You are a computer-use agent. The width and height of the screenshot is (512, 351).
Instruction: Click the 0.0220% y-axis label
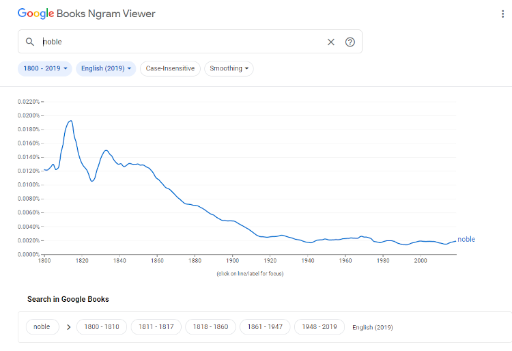pos(29,102)
